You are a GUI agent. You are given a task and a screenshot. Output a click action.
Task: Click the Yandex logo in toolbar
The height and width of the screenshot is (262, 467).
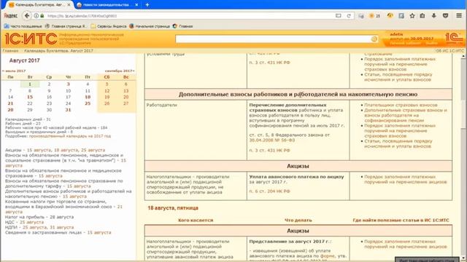[x=11, y=16]
